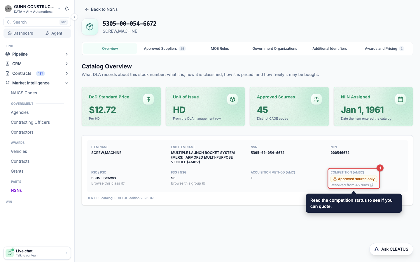Click the people icon on Approved Sources card

316,99
